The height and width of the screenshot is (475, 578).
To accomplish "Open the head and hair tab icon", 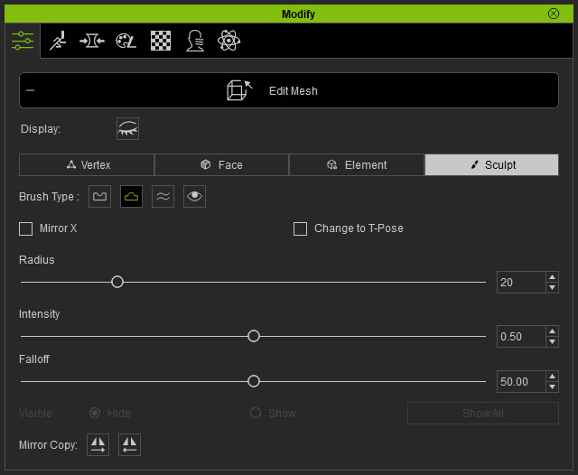I will pyautogui.click(x=195, y=41).
